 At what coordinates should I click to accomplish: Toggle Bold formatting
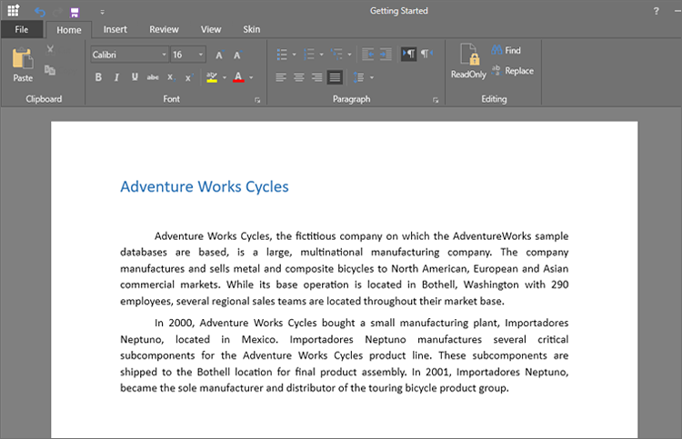[98, 77]
